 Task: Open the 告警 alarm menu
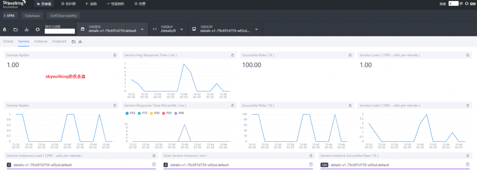[140, 4]
